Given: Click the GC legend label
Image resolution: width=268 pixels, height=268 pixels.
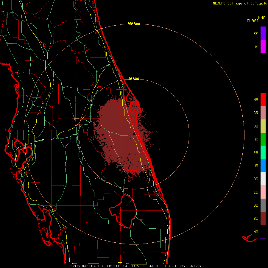Looking at the screenshot, I should coord(256,205).
